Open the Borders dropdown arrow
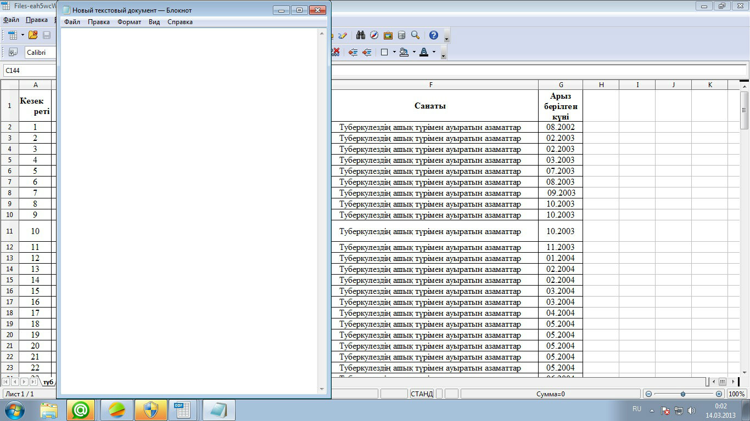Screen dimensions: 750x421 (394, 52)
